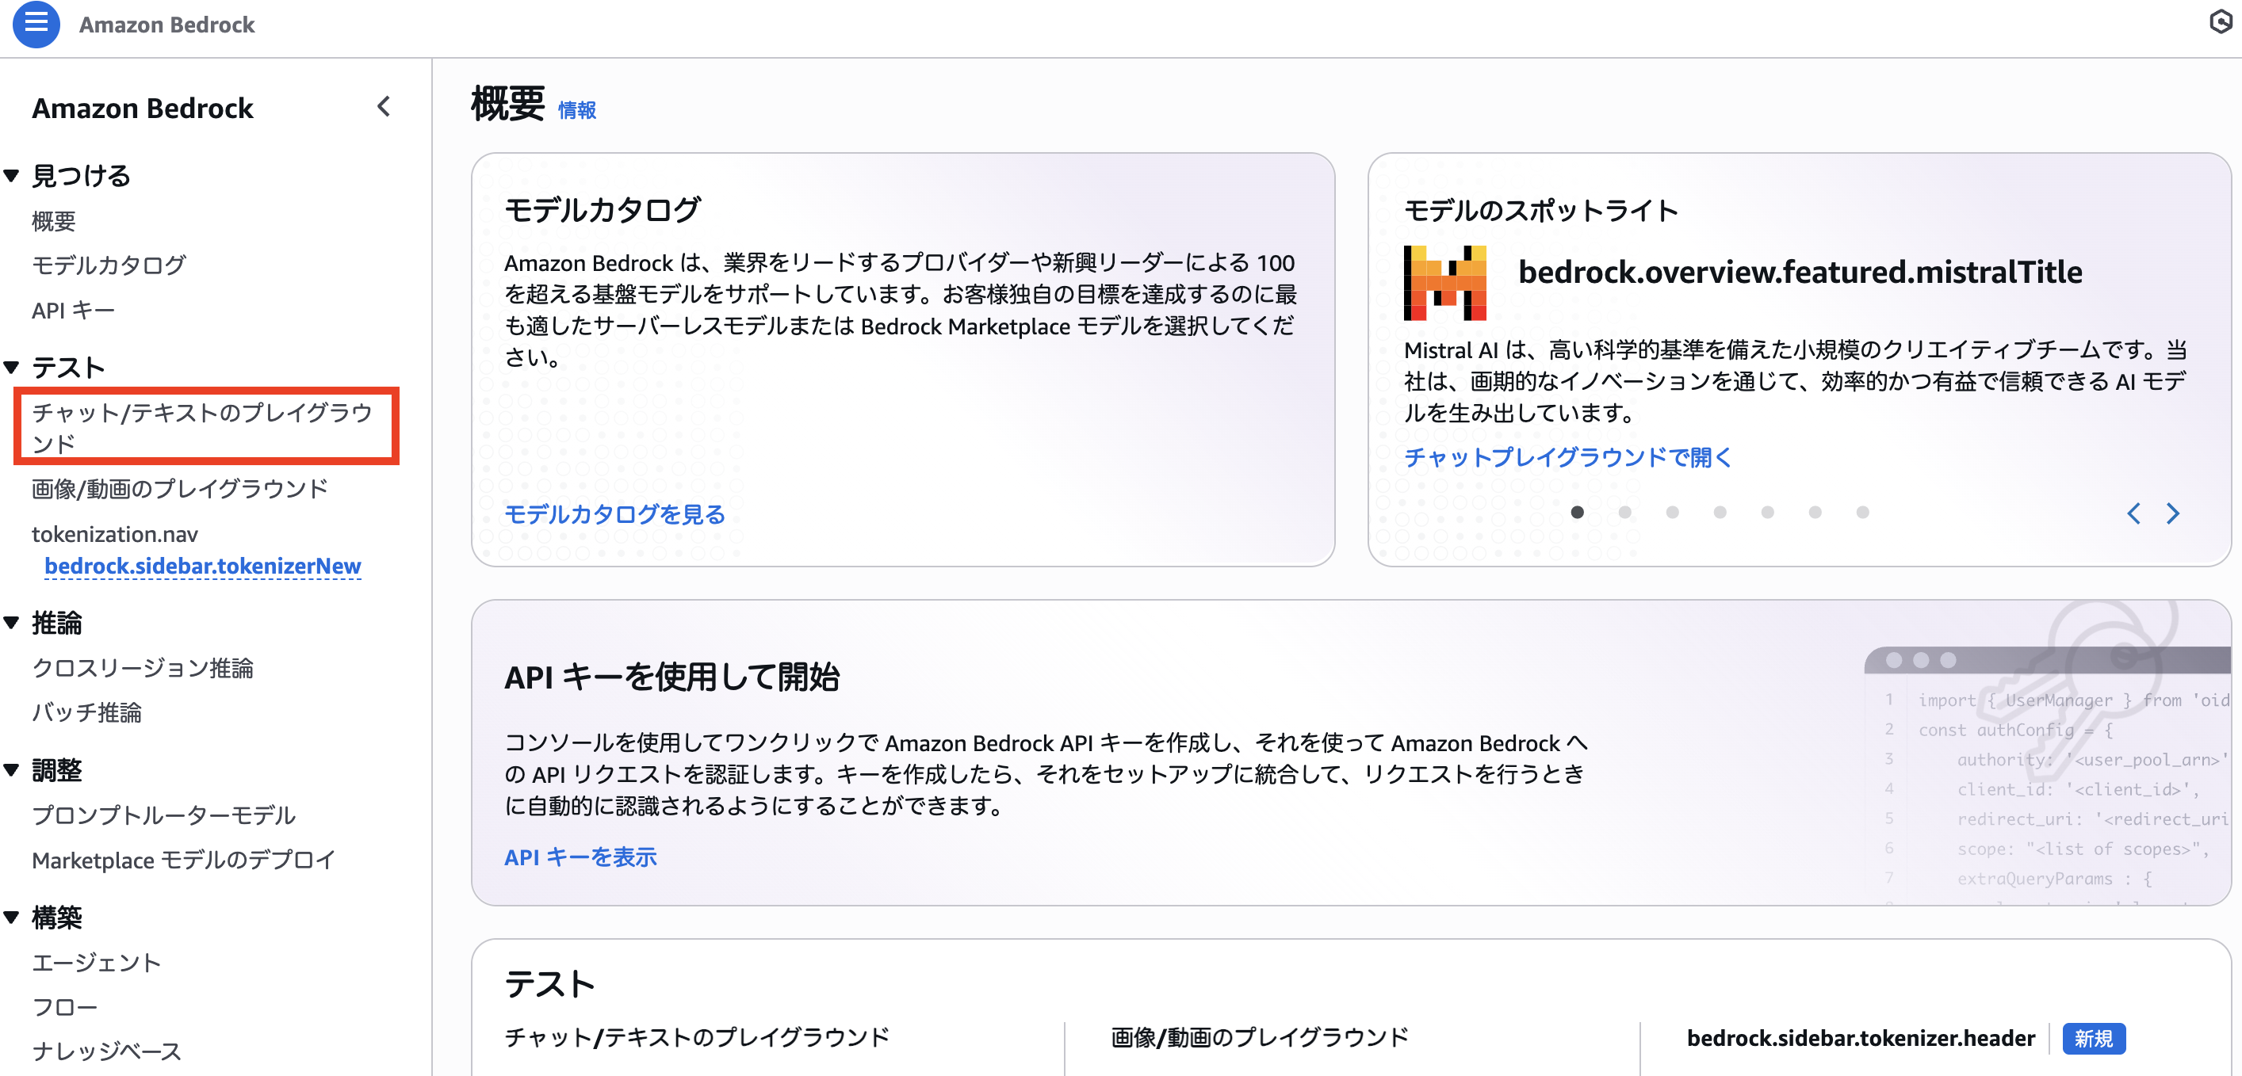
Task: Advance the spotlight carousel with the right arrow
Action: [x=2173, y=513]
